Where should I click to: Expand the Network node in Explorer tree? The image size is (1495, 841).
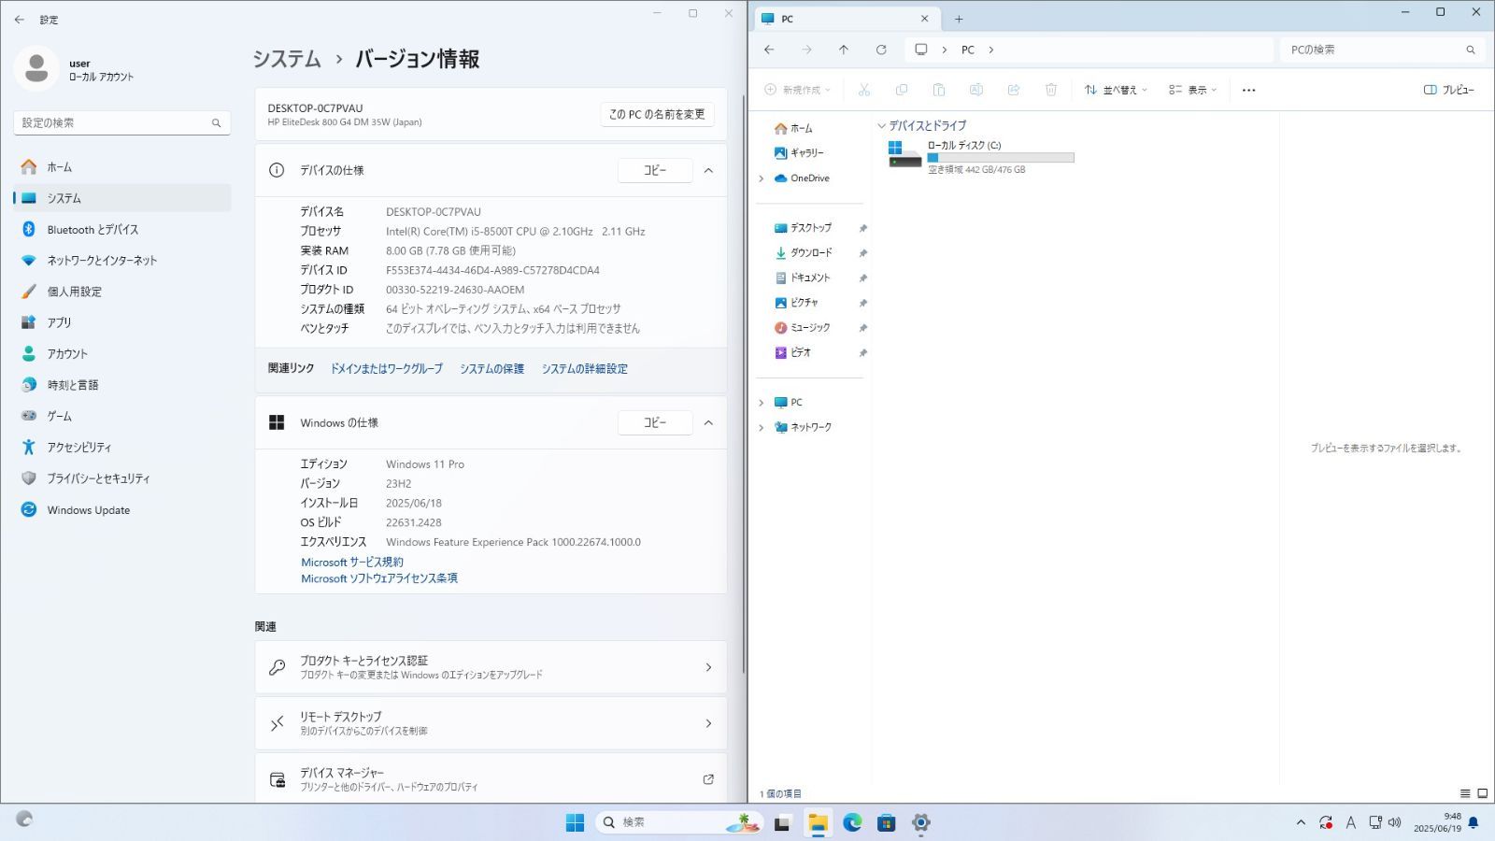762,427
